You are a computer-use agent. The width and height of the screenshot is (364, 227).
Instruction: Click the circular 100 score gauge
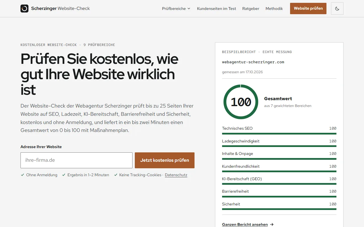coord(241,102)
